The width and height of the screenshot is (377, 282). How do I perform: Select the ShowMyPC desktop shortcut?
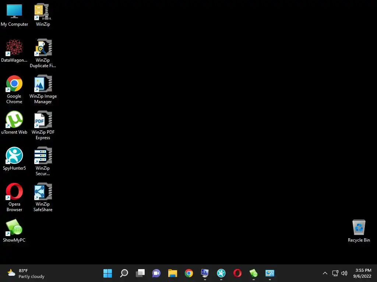(x=14, y=231)
